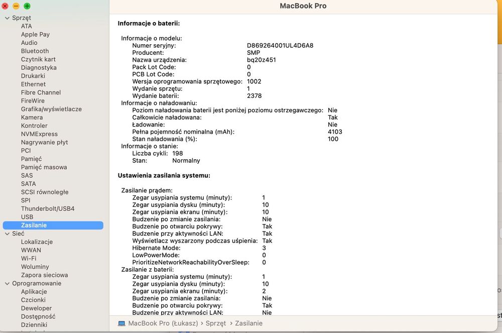The height and width of the screenshot is (333, 502).
Task: Click the green zoom window button
Action: click(27, 6)
